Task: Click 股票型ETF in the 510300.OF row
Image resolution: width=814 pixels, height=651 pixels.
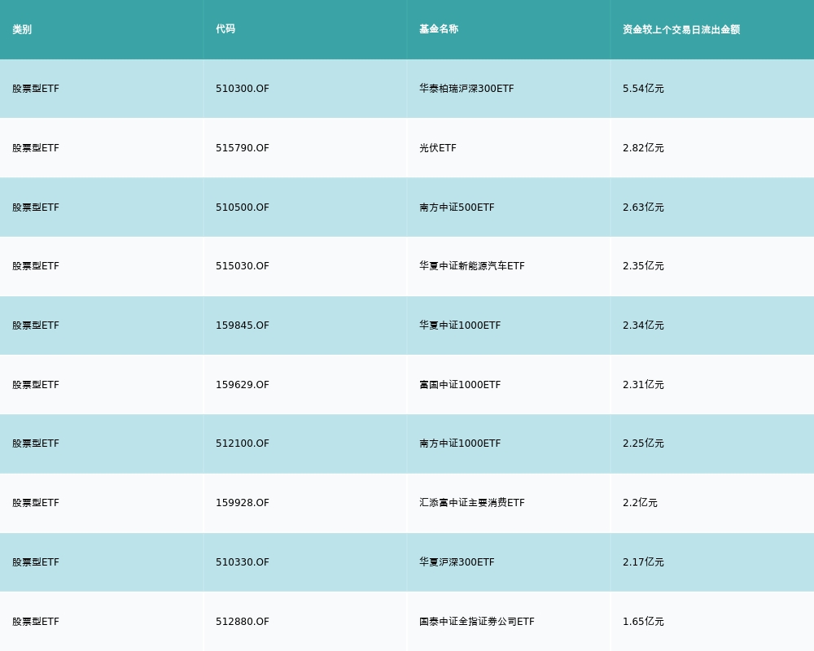Action: 36,89
